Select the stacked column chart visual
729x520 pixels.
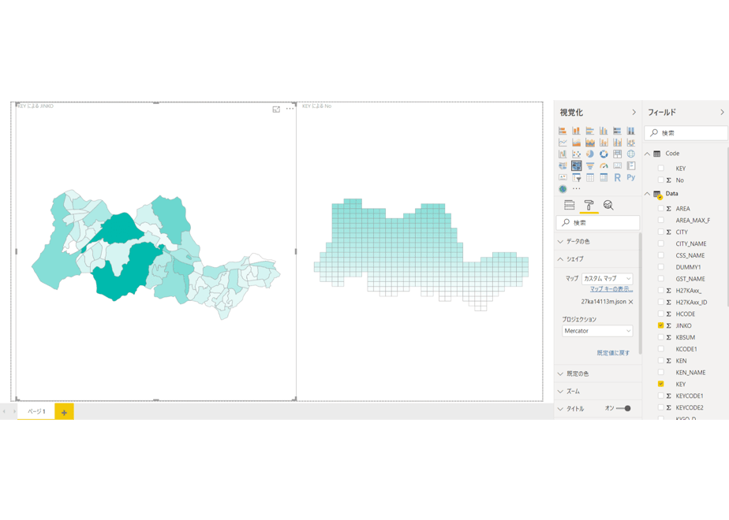576,131
